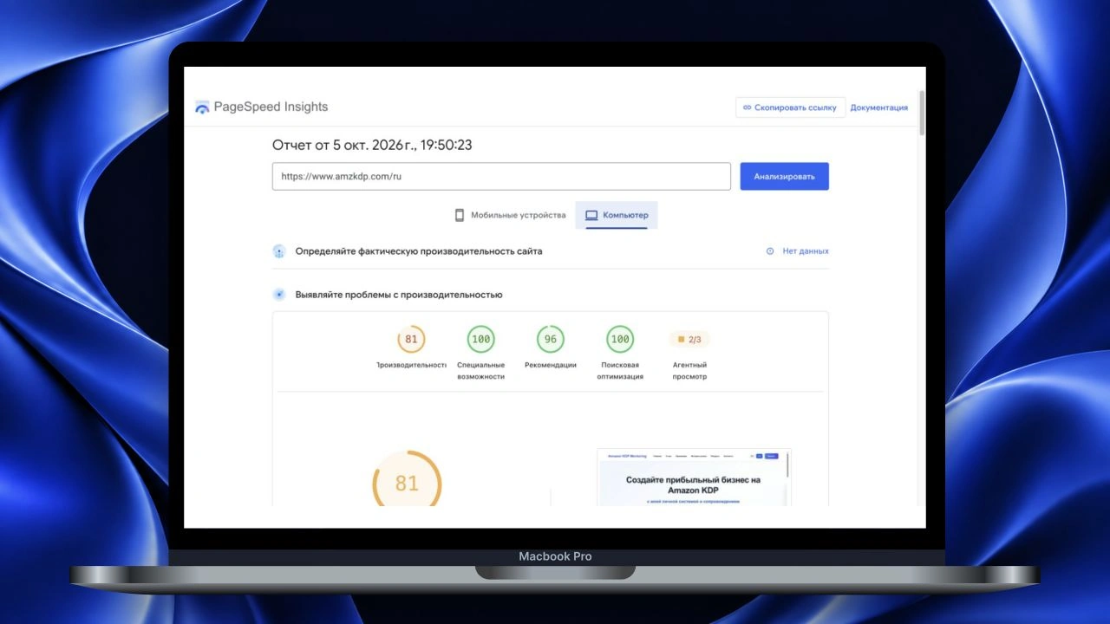Click the Нет данных link

click(x=806, y=251)
